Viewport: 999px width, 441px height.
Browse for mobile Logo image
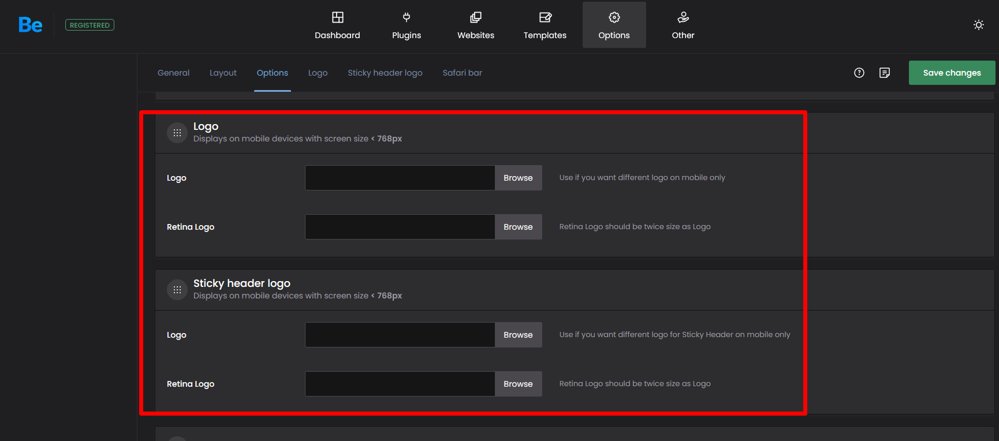[x=518, y=178]
